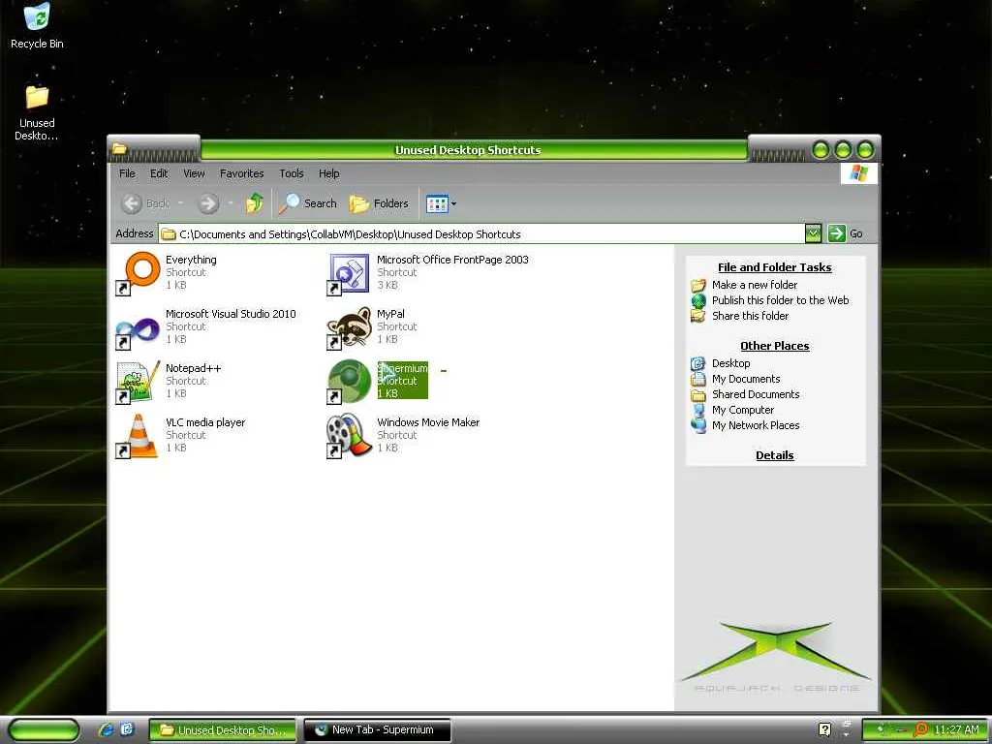The height and width of the screenshot is (744, 992).
Task: Open the Edit menu
Action: pos(159,173)
